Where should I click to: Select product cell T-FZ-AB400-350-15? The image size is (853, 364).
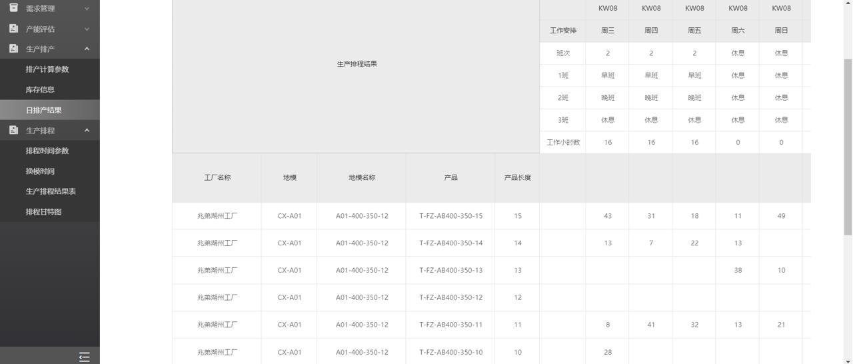(450, 216)
